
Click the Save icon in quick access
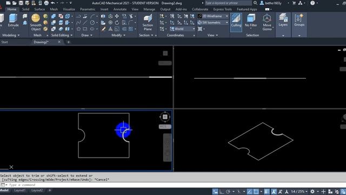[x=21, y=3]
